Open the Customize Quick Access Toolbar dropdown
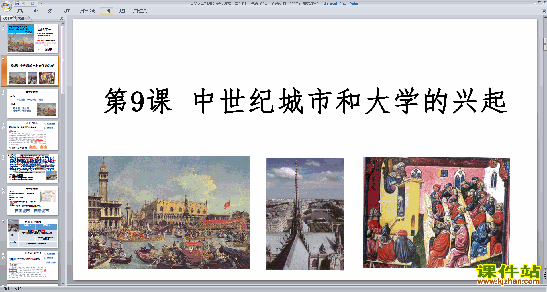 pyautogui.click(x=41, y=3)
